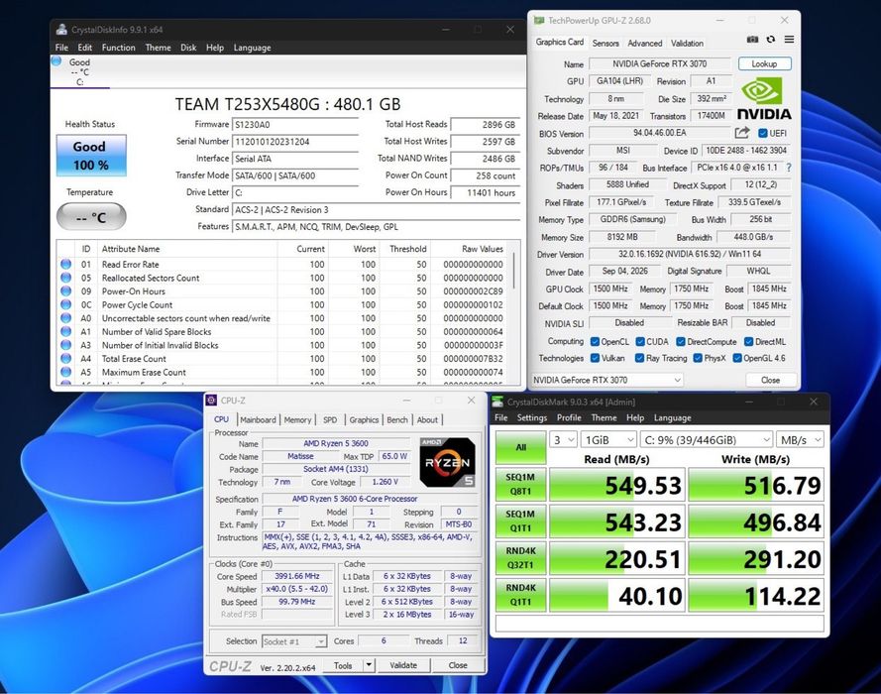Open CrystalDiskMark Settings menu
Viewport: 881px width, 694px height.
point(531,417)
